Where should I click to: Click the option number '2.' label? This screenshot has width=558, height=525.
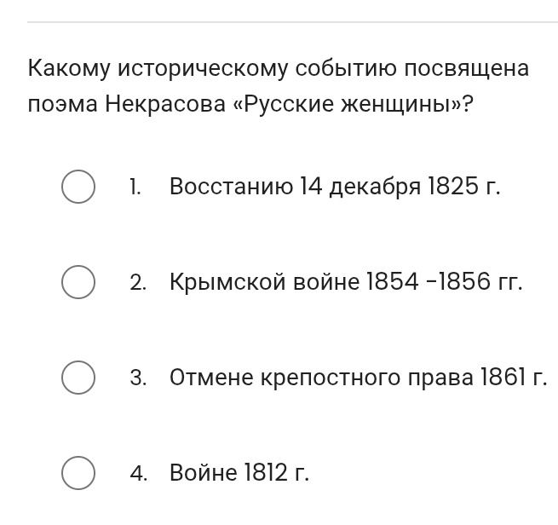(138, 283)
